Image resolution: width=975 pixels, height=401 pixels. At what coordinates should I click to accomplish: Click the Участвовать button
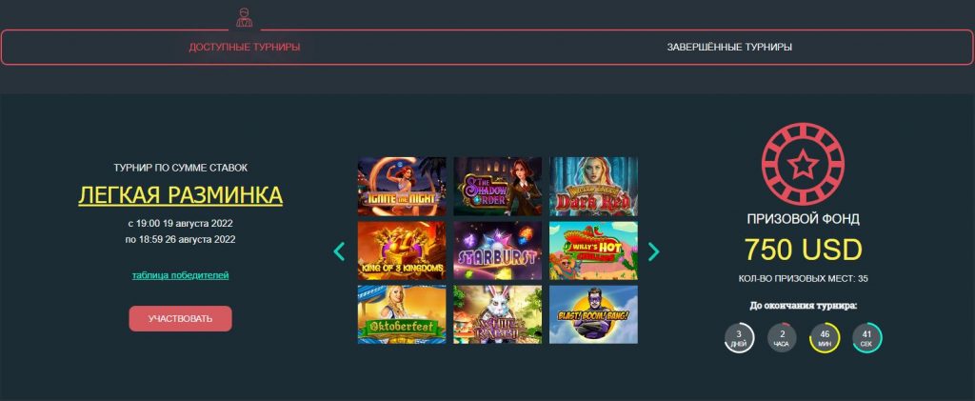180,318
